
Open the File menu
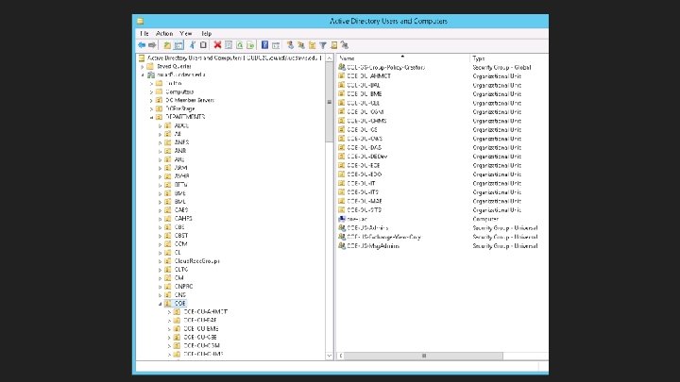coord(144,33)
